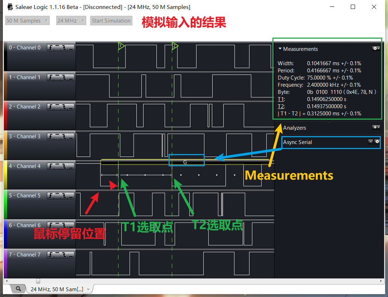
Task: Open Async Serial analyzer settings gear
Action: click(x=377, y=142)
